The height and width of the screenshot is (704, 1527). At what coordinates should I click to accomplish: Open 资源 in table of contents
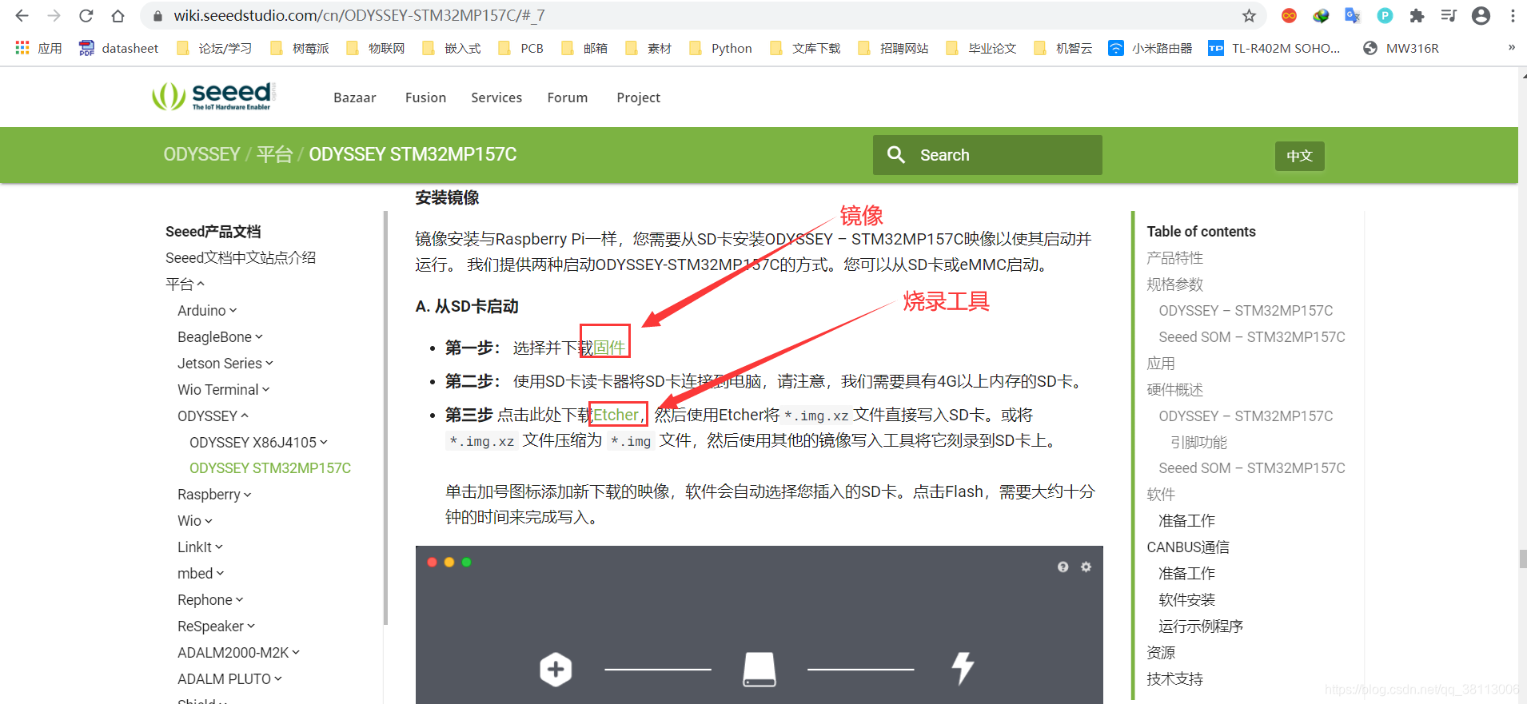click(x=1161, y=652)
